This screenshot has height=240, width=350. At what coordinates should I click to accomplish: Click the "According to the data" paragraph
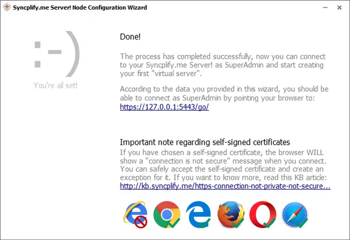(224, 93)
